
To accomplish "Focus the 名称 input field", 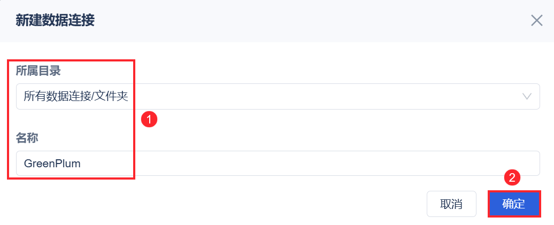I will pyautogui.click(x=278, y=164).
